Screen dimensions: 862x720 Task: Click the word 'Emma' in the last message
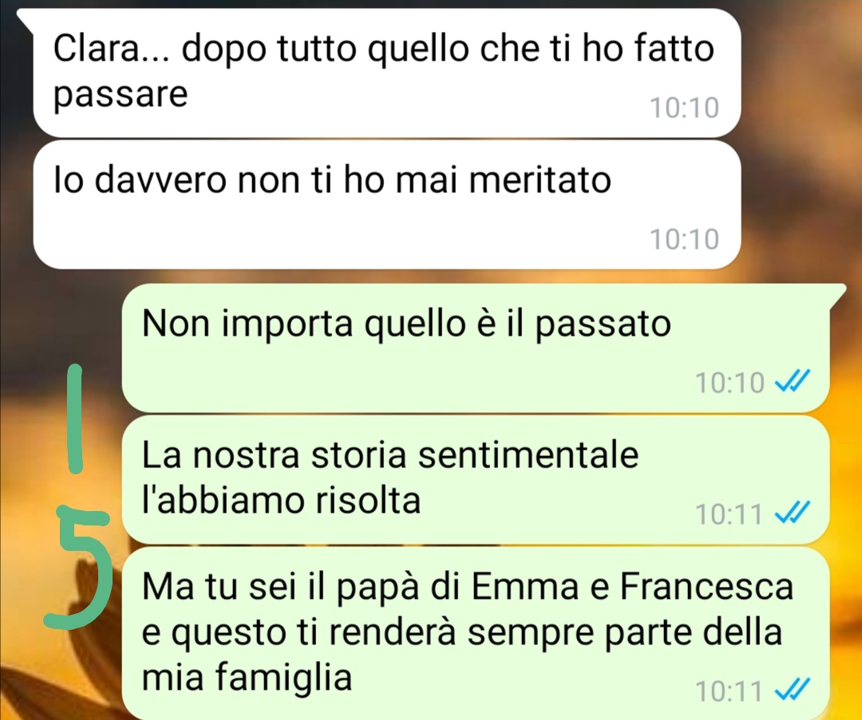point(525,587)
